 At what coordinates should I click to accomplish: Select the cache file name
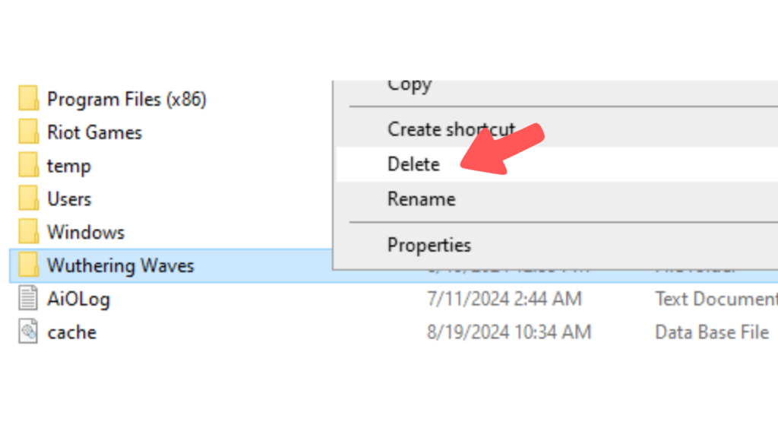pos(73,332)
